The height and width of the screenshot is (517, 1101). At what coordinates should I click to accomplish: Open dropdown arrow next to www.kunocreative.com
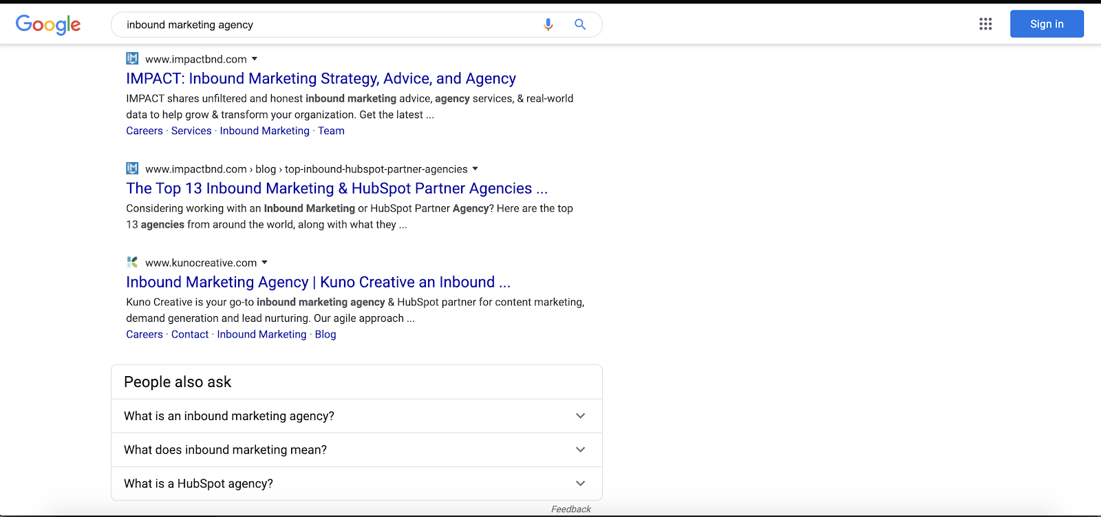coord(264,263)
